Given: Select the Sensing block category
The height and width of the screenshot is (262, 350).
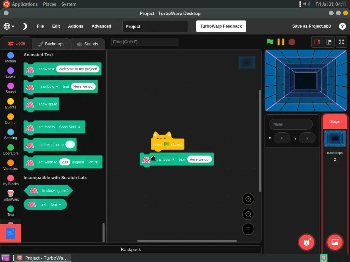Looking at the screenshot, I should pos(11,134).
